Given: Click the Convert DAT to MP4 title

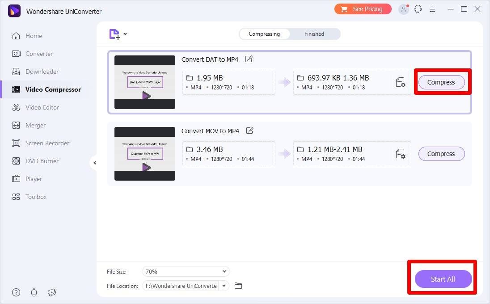Looking at the screenshot, I should 210,59.
